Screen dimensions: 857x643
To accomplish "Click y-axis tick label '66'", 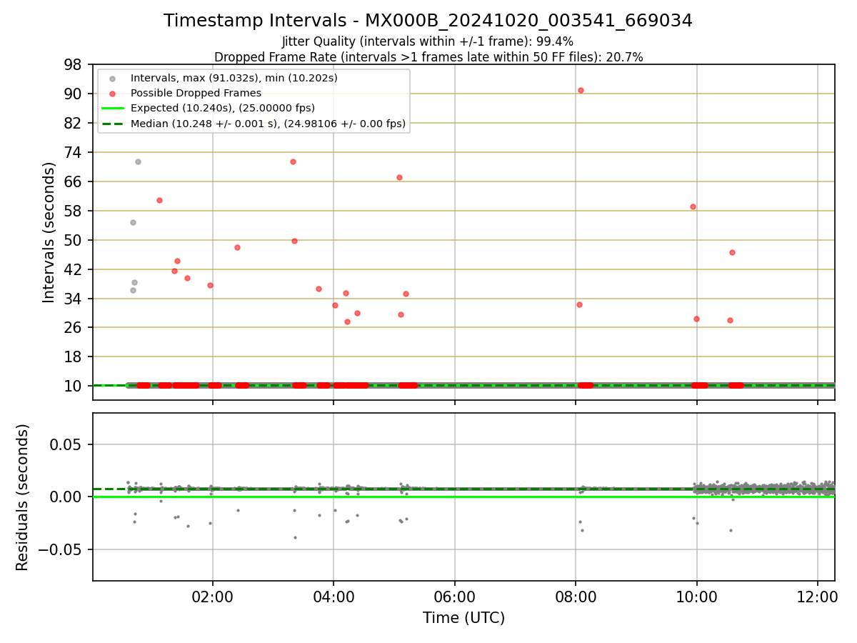I will (74, 181).
